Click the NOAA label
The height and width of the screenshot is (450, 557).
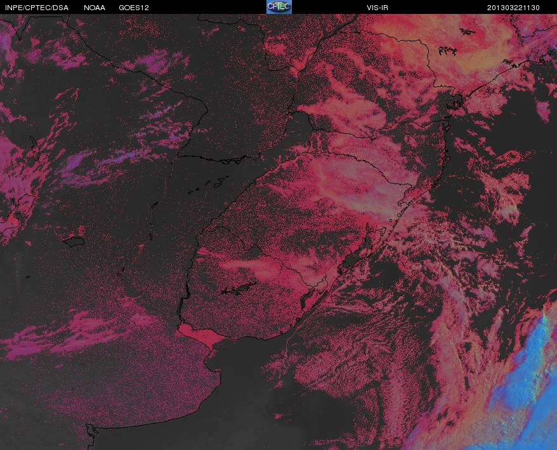(x=95, y=8)
